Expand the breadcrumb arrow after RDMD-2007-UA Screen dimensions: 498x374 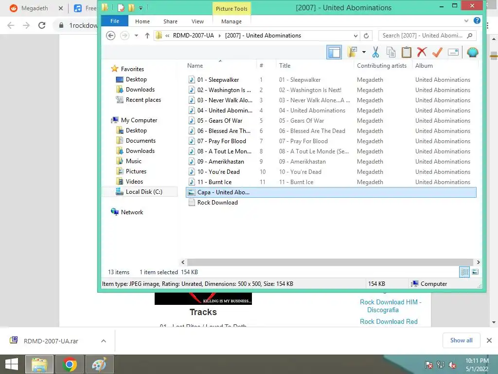click(219, 36)
